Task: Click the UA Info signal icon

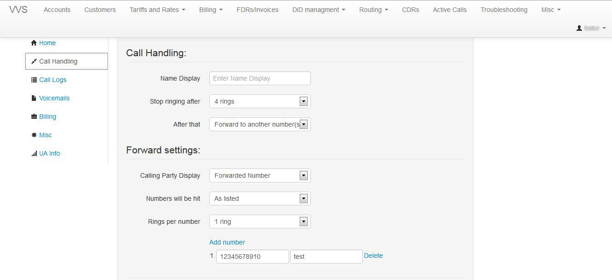Action: tap(34, 153)
